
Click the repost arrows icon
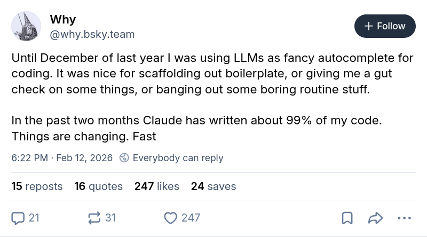pos(94,218)
